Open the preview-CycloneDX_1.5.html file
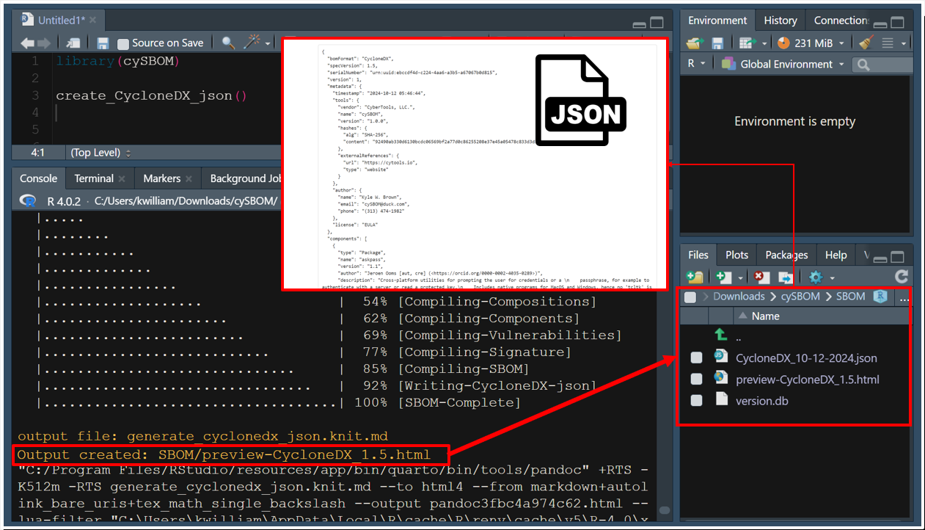The image size is (925, 530). (x=807, y=380)
